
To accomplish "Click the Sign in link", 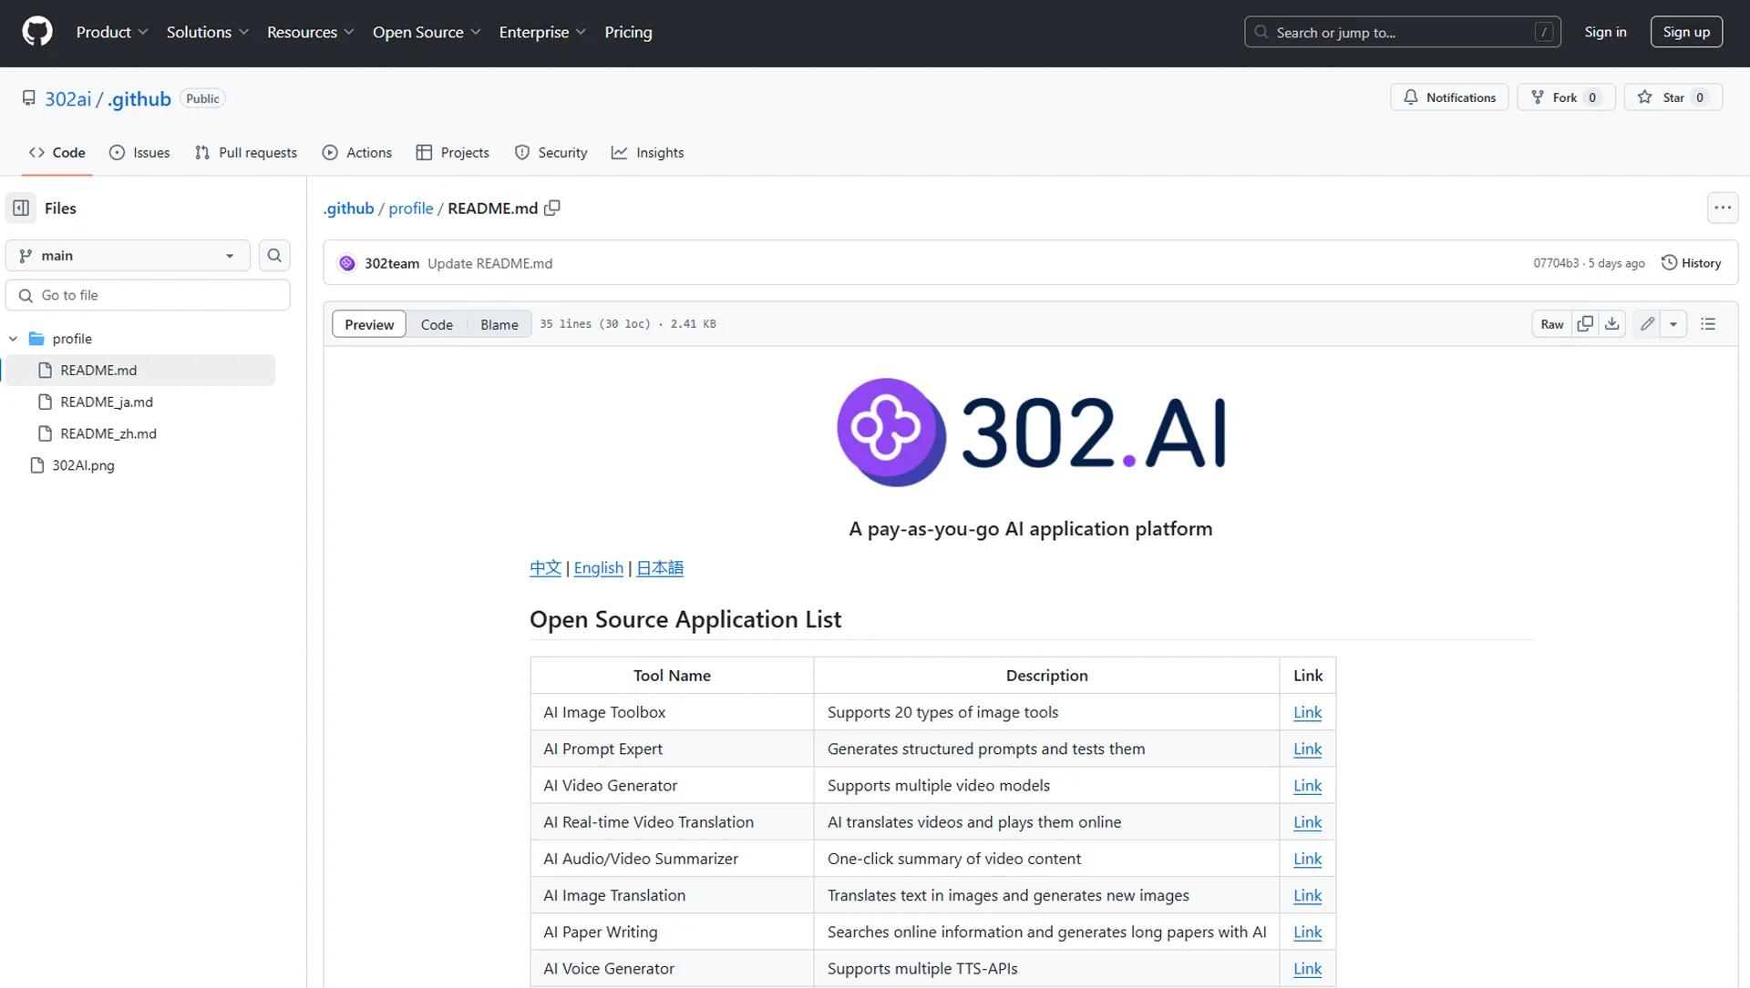I will 1605,32.
